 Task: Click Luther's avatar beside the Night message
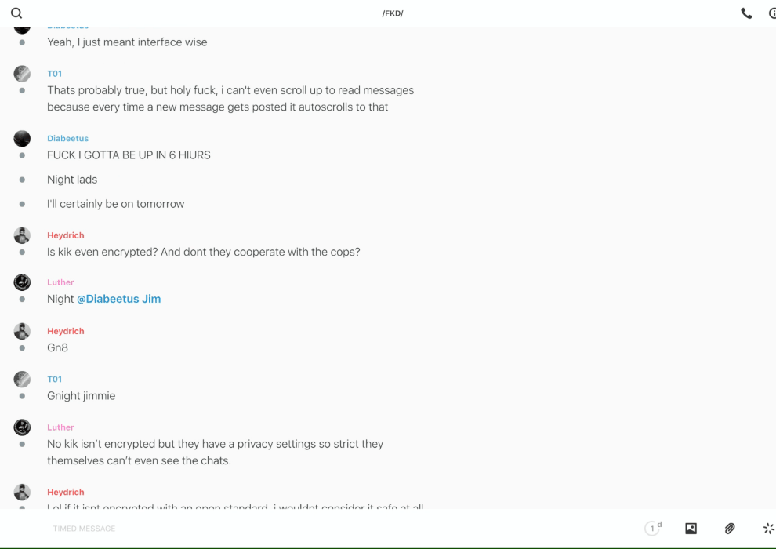coord(22,282)
